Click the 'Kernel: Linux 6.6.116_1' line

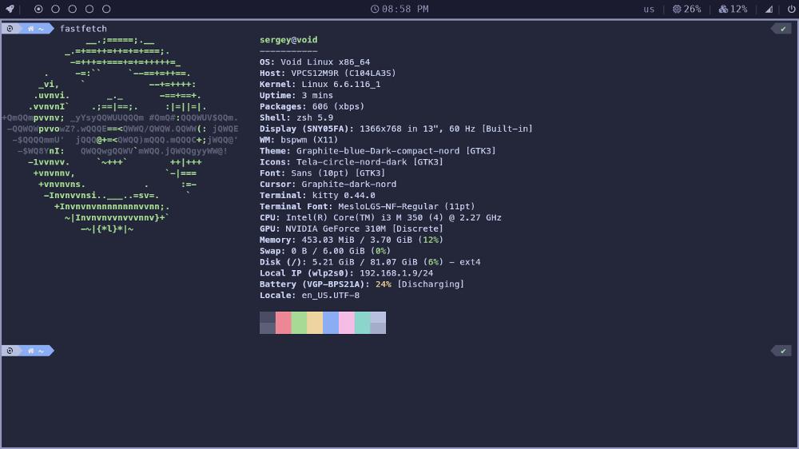320,84
